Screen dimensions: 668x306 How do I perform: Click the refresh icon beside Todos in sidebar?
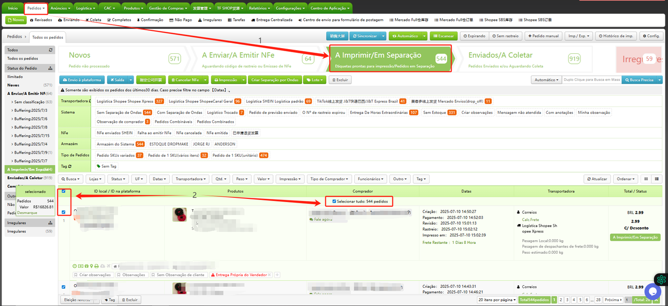point(51,50)
